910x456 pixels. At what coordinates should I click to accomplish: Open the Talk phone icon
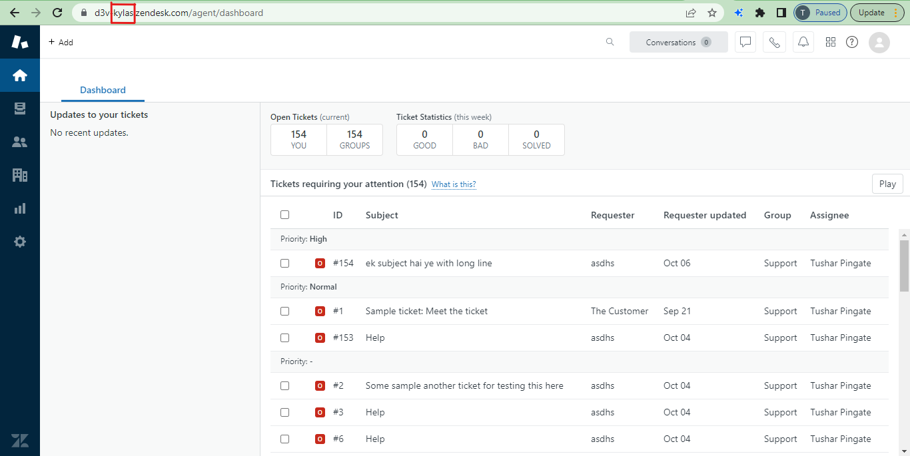774,41
